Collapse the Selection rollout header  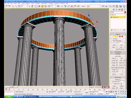coord(118,34)
